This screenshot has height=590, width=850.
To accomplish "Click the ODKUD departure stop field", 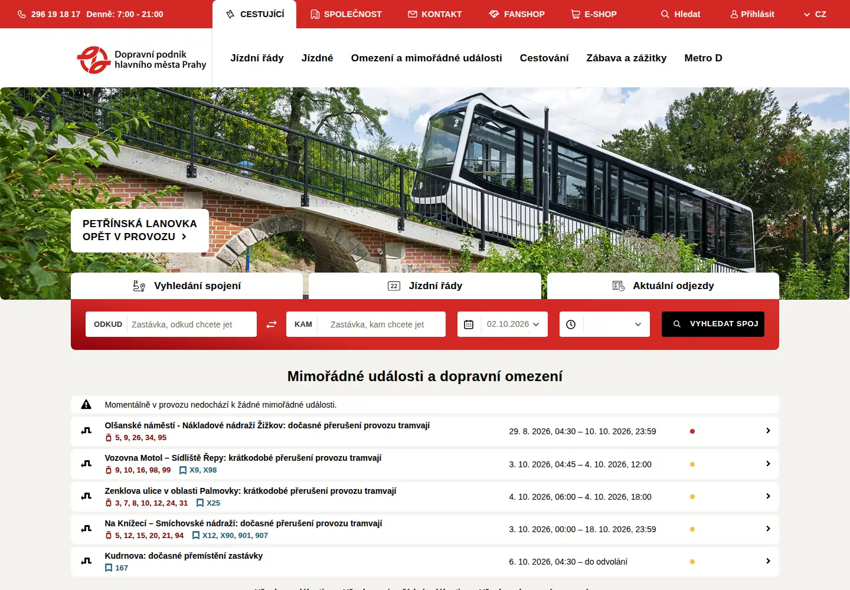I will pyautogui.click(x=171, y=324).
